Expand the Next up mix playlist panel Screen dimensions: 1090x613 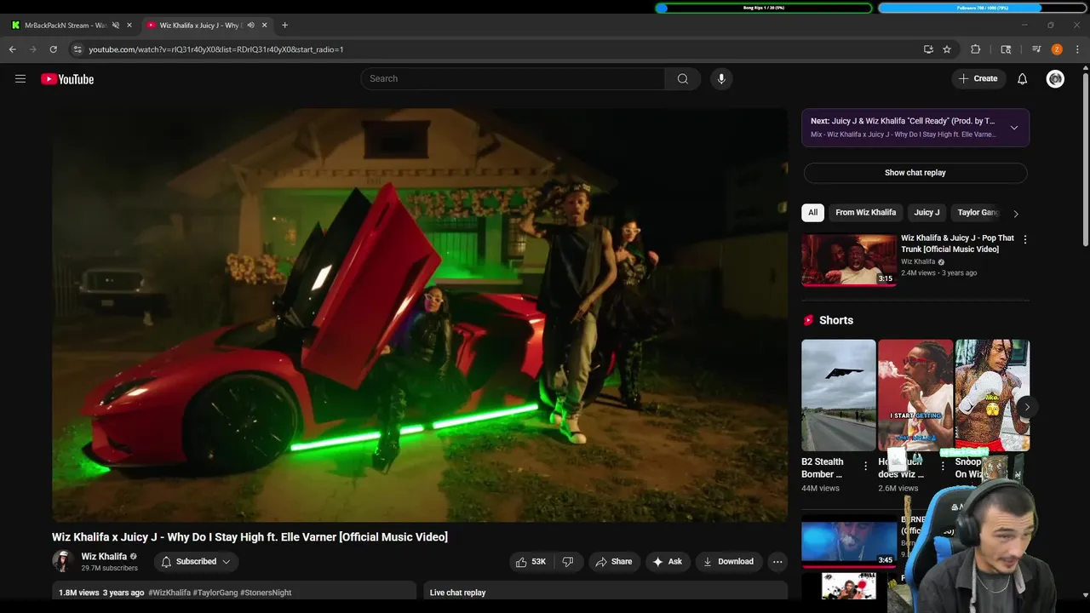pos(1013,128)
